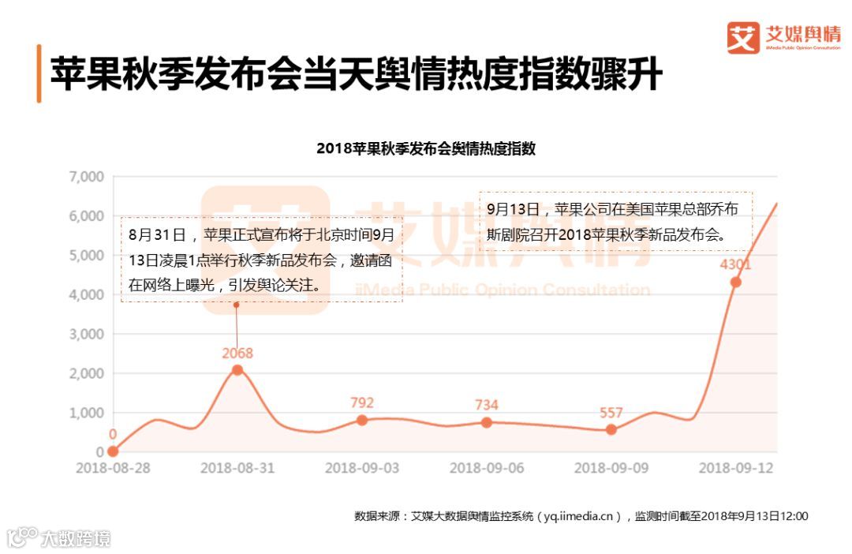Select the main headline 苹果秋季发布会当天舆情热度指数骤升
Image resolution: width=852 pixels, height=554 pixels.
point(357,73)
